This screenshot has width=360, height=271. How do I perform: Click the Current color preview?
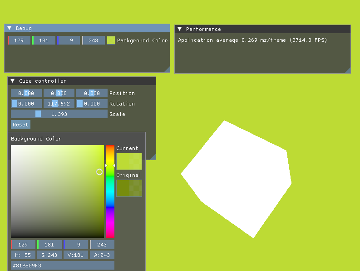click(x=129, y=161)
